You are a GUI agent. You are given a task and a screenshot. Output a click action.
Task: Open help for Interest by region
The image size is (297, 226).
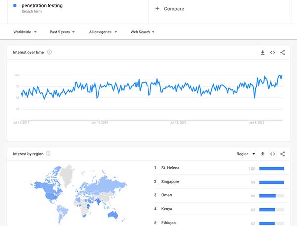(48, 154)
